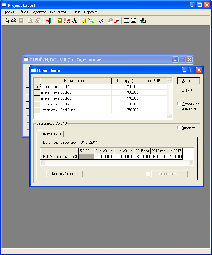
Task: Click the Цена(руб.) column header
Action: click(125, 81)
